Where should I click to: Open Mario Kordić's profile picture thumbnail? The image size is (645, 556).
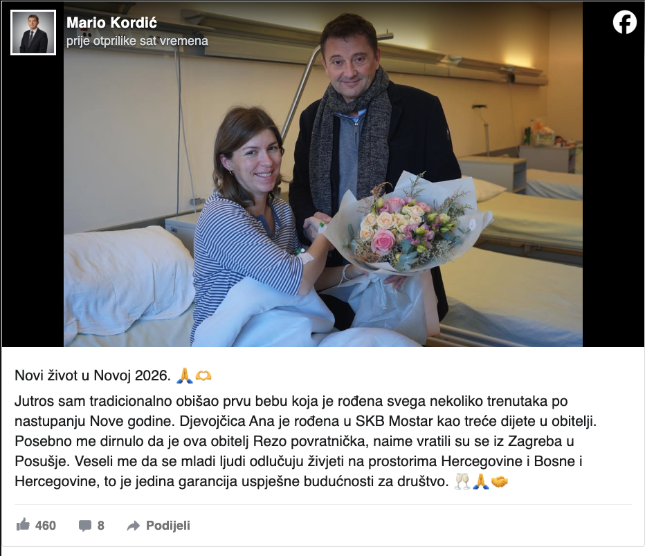33,33
